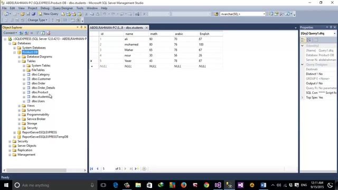
Task: Open File Explorer from the taskbar
Action: pos(138,185)
